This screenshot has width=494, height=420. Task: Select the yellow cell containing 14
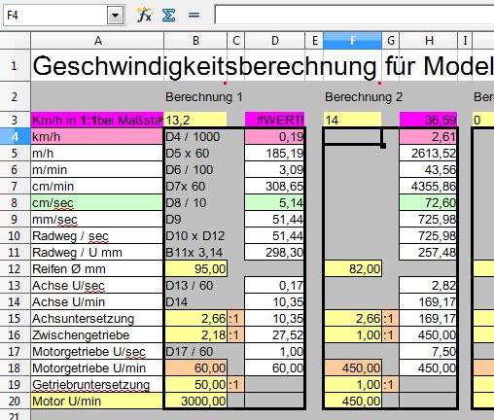pos(352,121)
